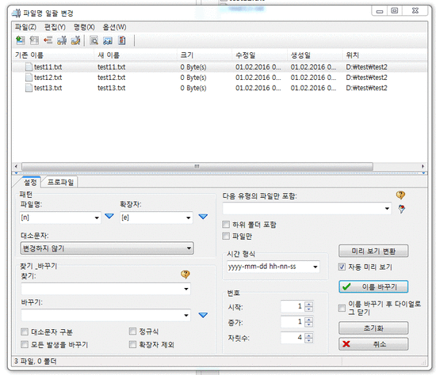Sort by 수정일 column header
The image size is (436, 375).
coord(259,55)
